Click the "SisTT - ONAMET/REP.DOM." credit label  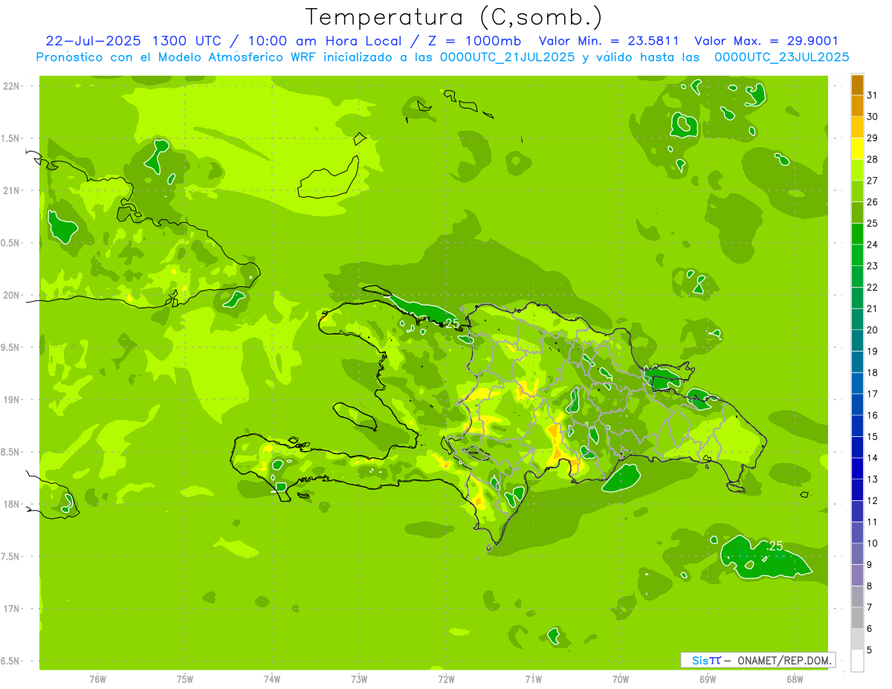coord(758,660)
